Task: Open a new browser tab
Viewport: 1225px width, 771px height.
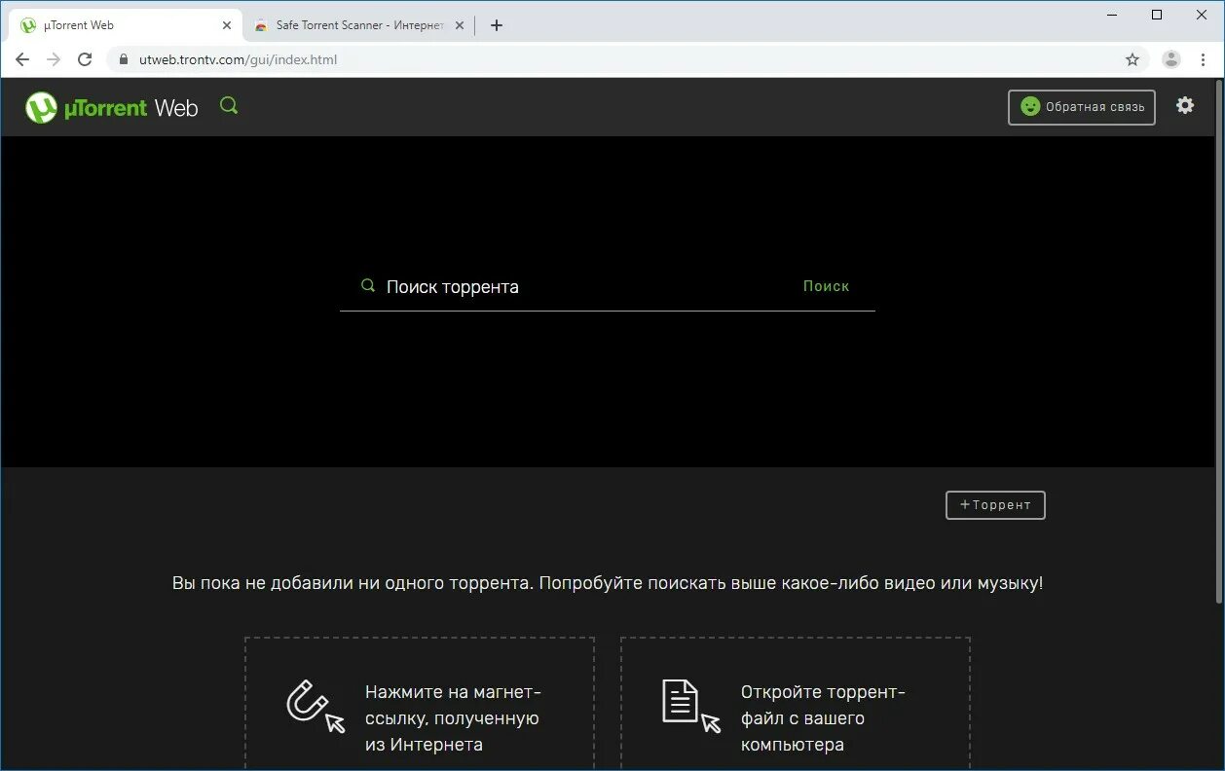Action: point(497,25)
